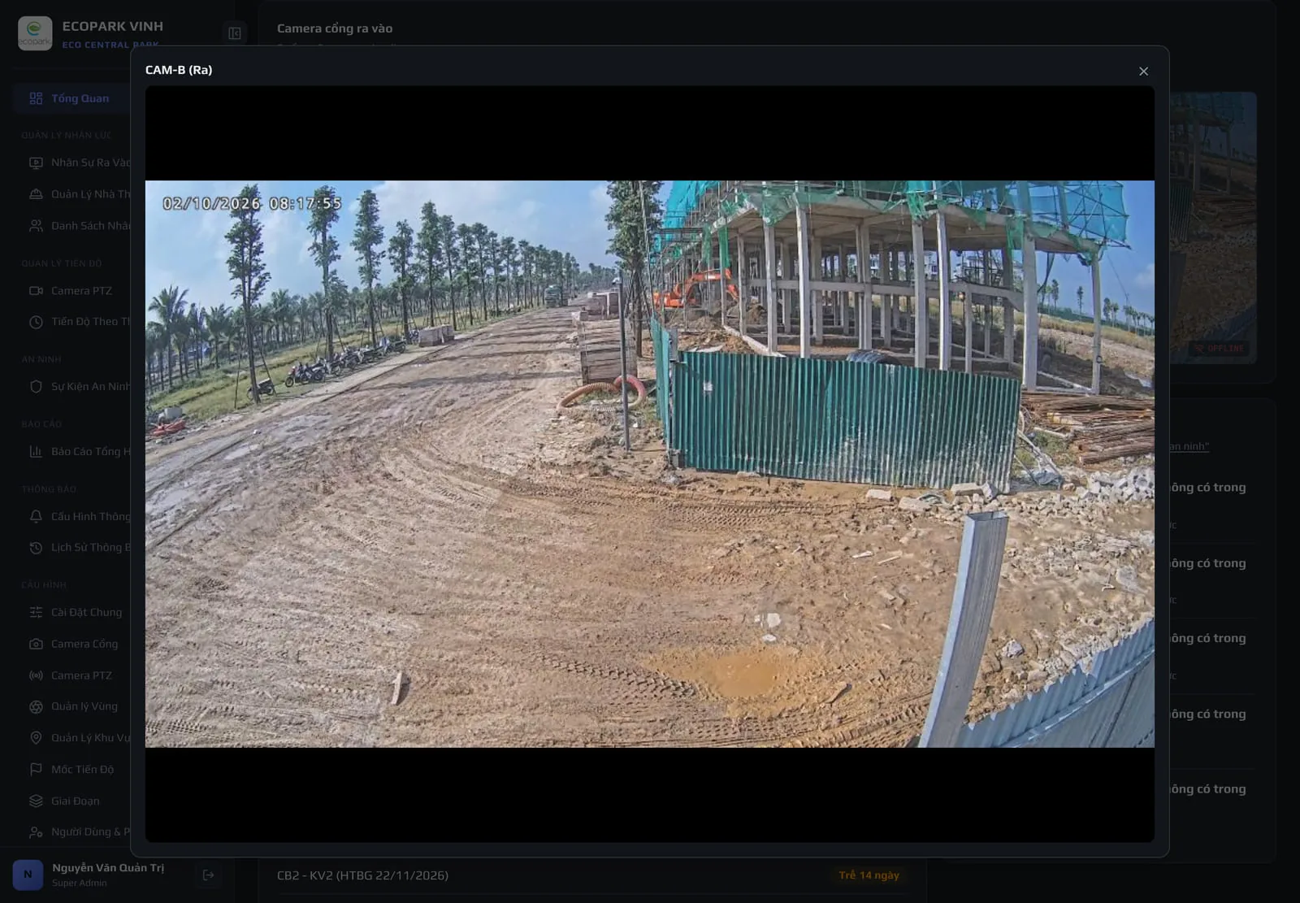1300x903 pixels.
Task: Click the Sự Kiện An Ninh shield icon
Action: click(36, 387)
